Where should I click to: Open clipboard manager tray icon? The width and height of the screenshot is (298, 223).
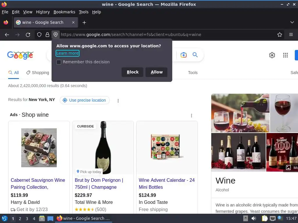click(265, 218)
